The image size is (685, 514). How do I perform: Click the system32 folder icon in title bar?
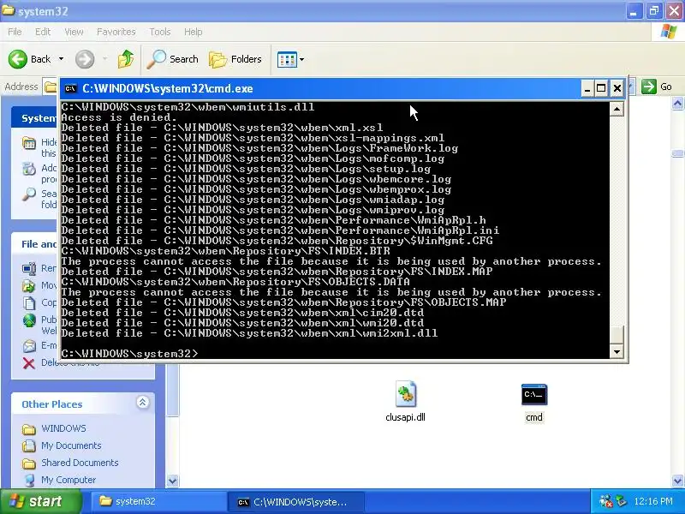tap(9, 10)
